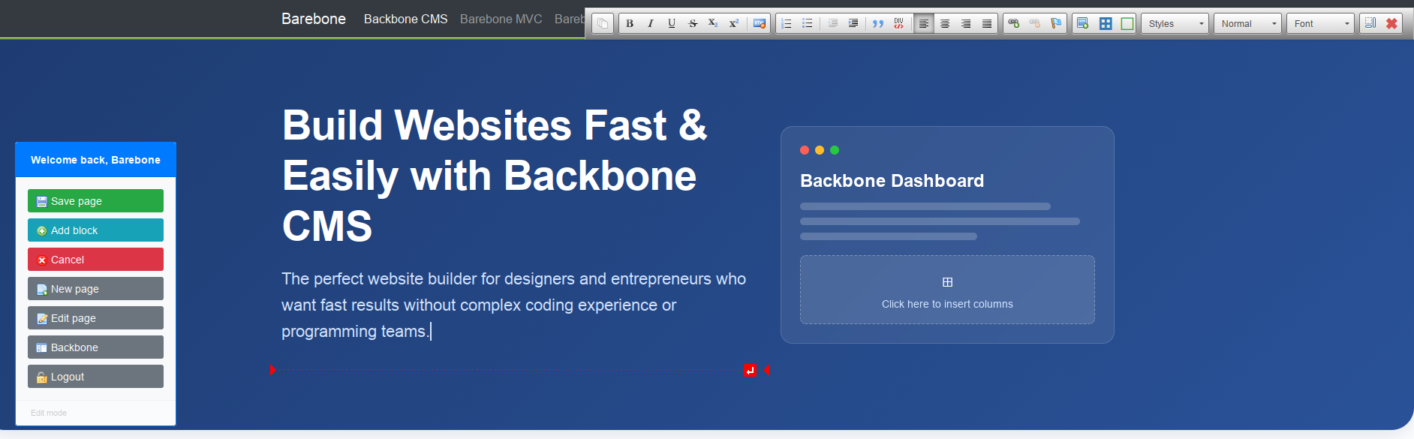Image resolution: width=1414 pixels, height=439 pixels.
Task: Apply superscript formatting
Action: (734, 23)
